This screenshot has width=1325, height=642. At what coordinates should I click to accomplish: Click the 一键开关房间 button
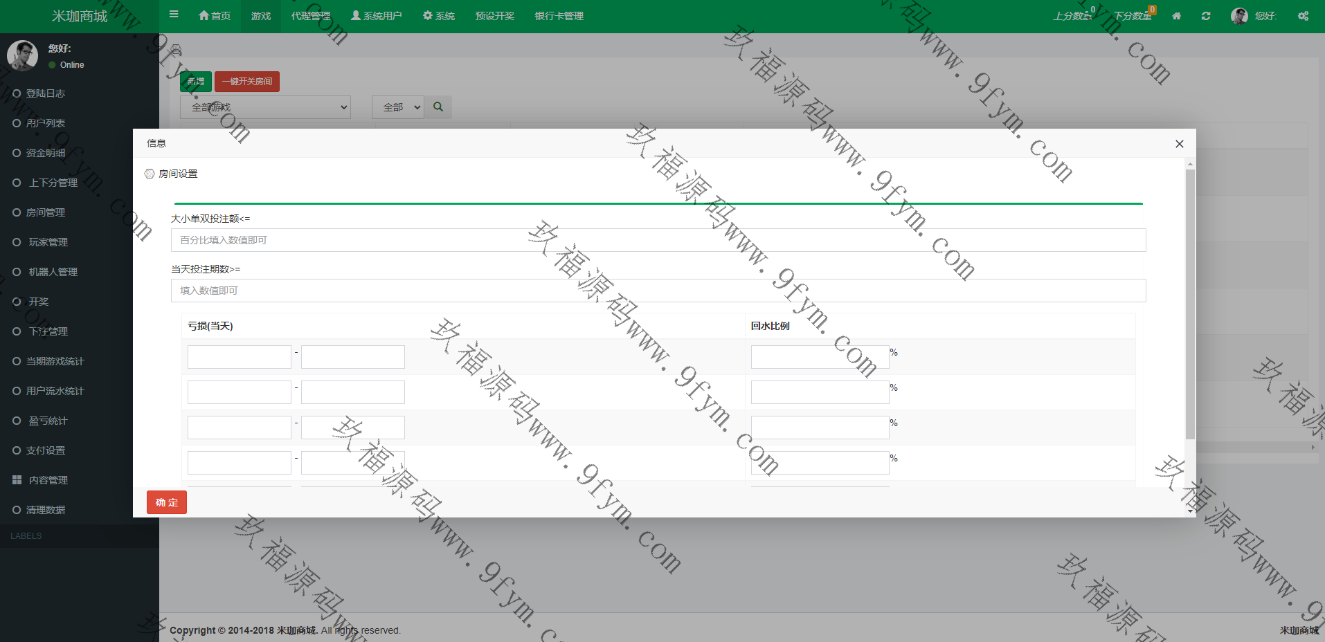coord(247,82)
